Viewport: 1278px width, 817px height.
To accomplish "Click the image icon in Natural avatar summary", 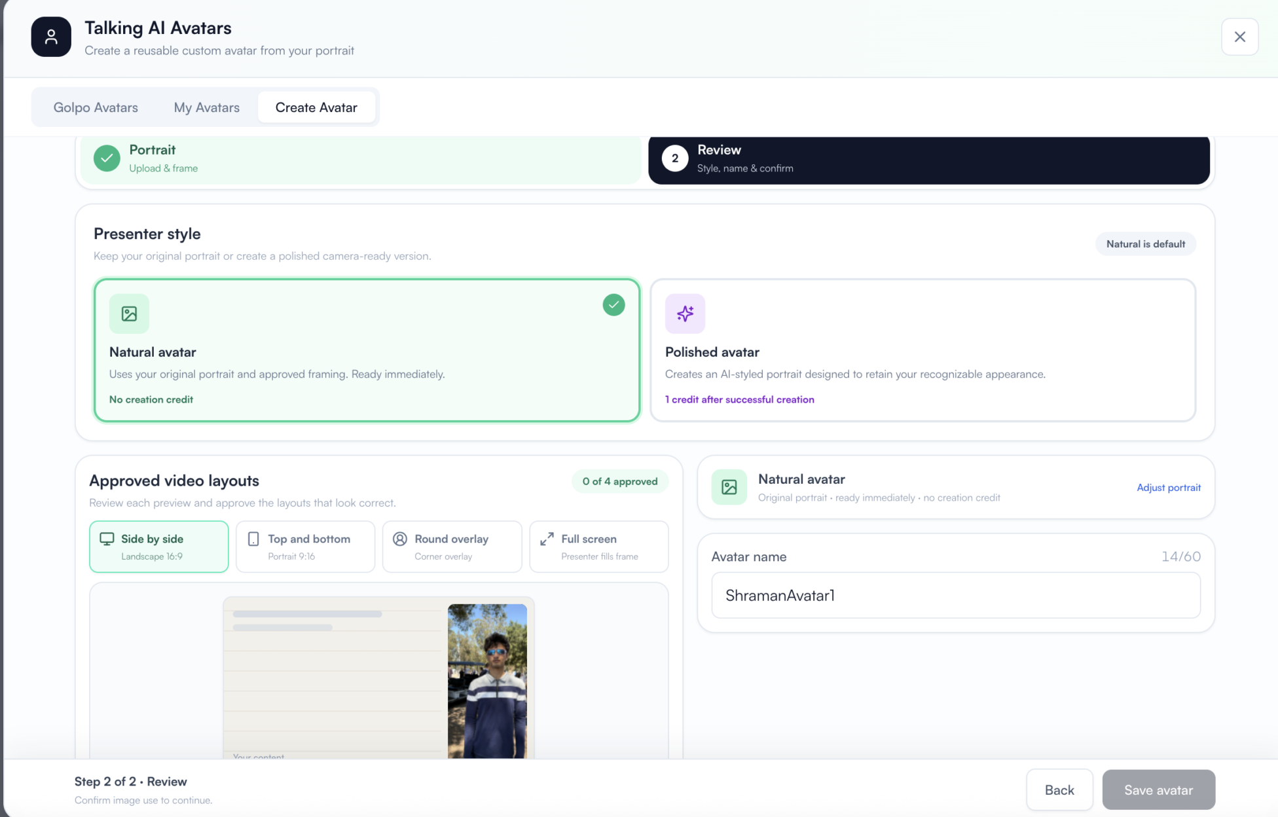I will coord(729,487).
